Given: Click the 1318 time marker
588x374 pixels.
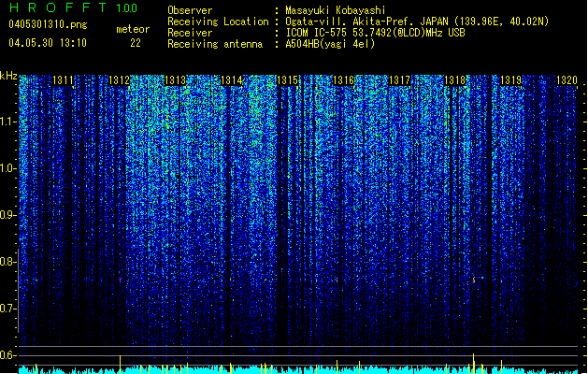Looking at the screenshot, I should click(x=455, y=80).
